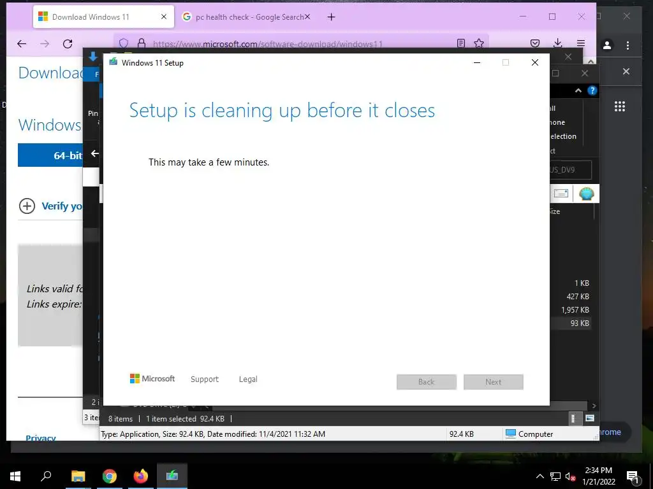The height and width of the screenshot is (489, 653).
Task: Open Chrome's three-dot menu
Action: pos(627,45)
